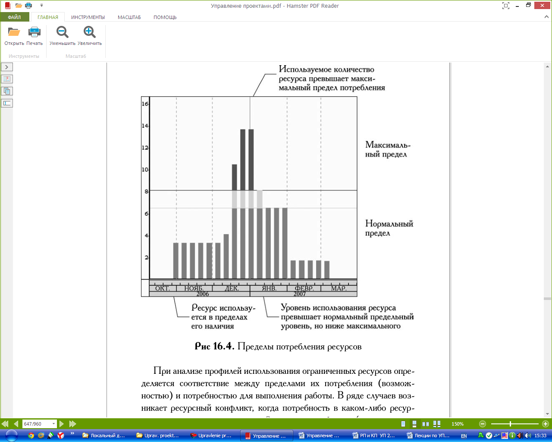Go to the previous page
Screen dimensions: 552x442
point(16,424)
